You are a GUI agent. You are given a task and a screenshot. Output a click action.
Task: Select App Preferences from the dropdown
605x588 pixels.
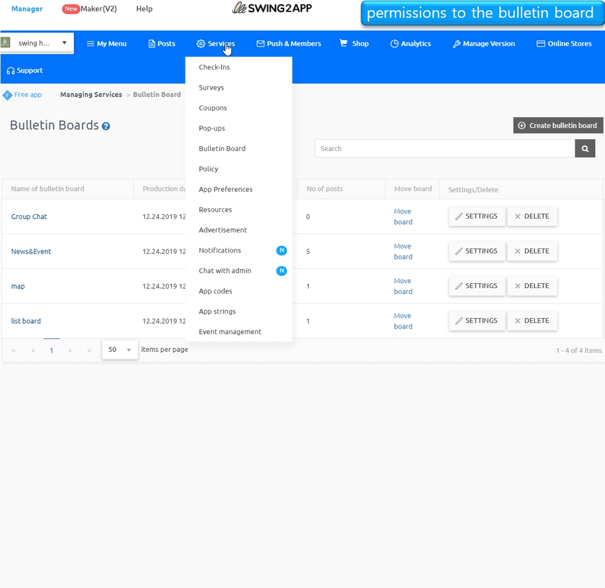238,189
